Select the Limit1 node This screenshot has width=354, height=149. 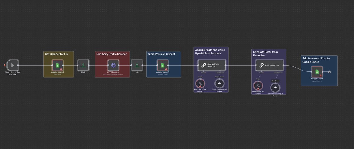[x=137, y=65]
